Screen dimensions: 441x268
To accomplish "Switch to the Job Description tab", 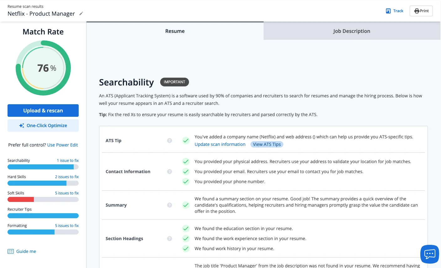I will point(352,31).
